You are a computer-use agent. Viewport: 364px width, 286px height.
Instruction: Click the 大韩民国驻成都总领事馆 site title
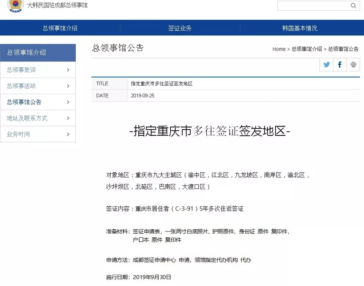click(57, 5)
